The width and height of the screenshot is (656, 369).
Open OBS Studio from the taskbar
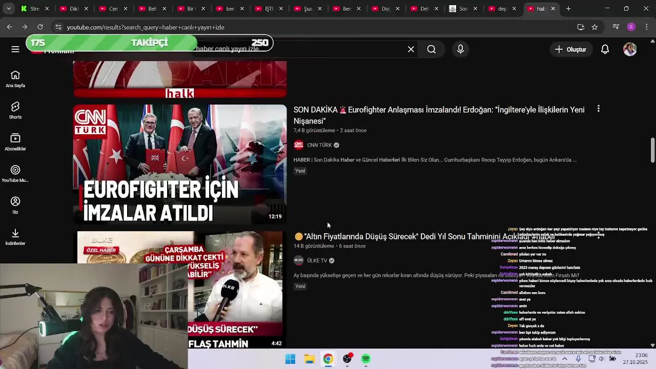(x=347, y=359)
